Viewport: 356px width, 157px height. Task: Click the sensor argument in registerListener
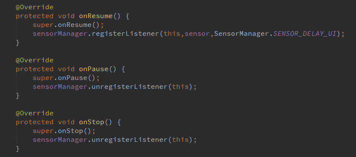197,34
